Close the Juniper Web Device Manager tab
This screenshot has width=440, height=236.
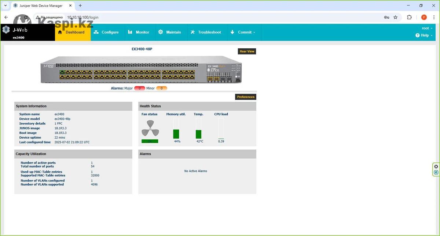click(70, 5)
